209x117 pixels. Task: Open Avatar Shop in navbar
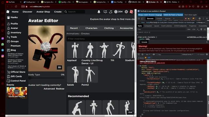coord(43,12)
